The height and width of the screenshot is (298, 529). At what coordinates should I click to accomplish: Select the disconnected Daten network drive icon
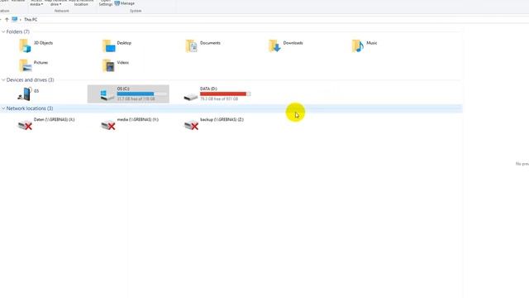pyautogui.click(x=25, y=125)
